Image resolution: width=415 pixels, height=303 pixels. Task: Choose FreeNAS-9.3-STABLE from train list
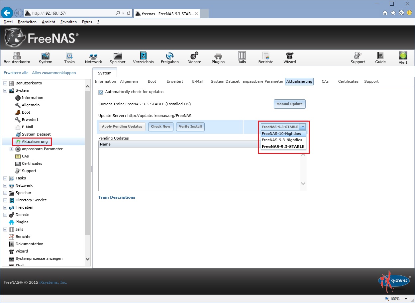[283, 147]
